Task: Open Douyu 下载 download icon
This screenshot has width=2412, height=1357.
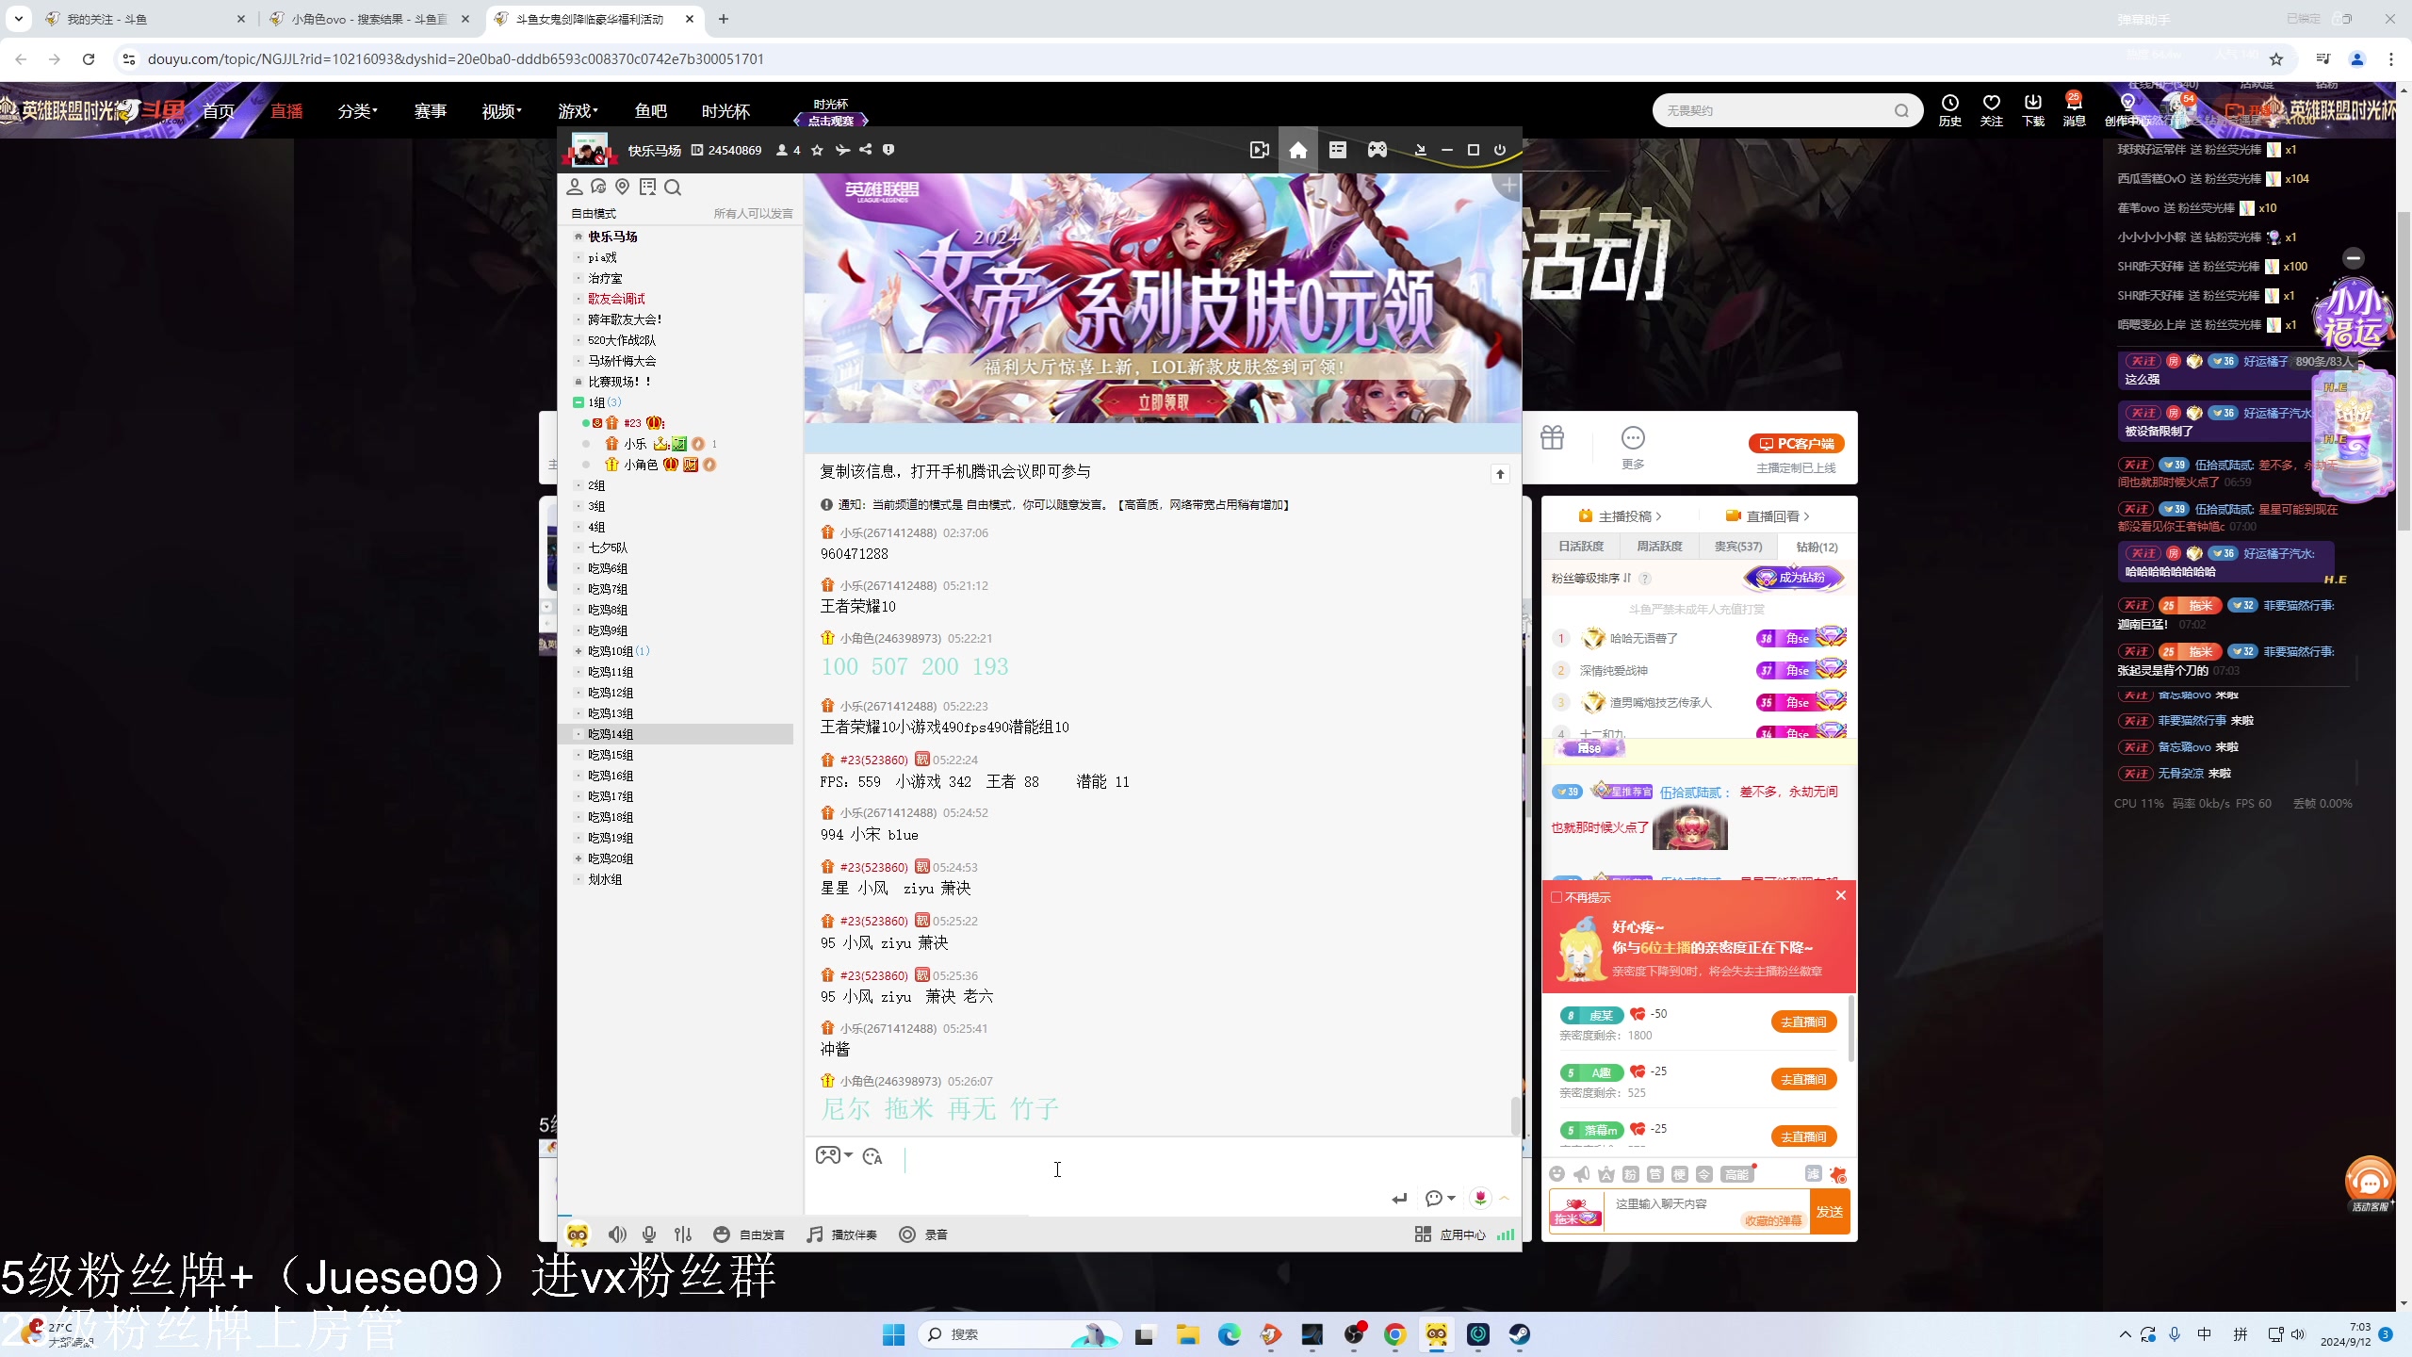Action: tap(2033, 110)
